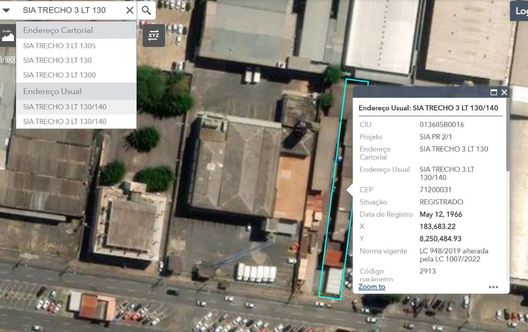This screenshot has height=332, width=528.
Task: Open the popup more options menu
Action: [493, 287]
